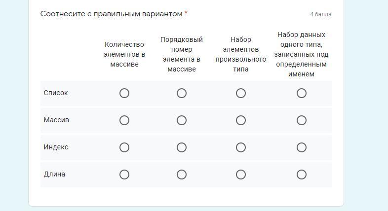Select Длина for Набор данных одного типа

coord(302,175)
